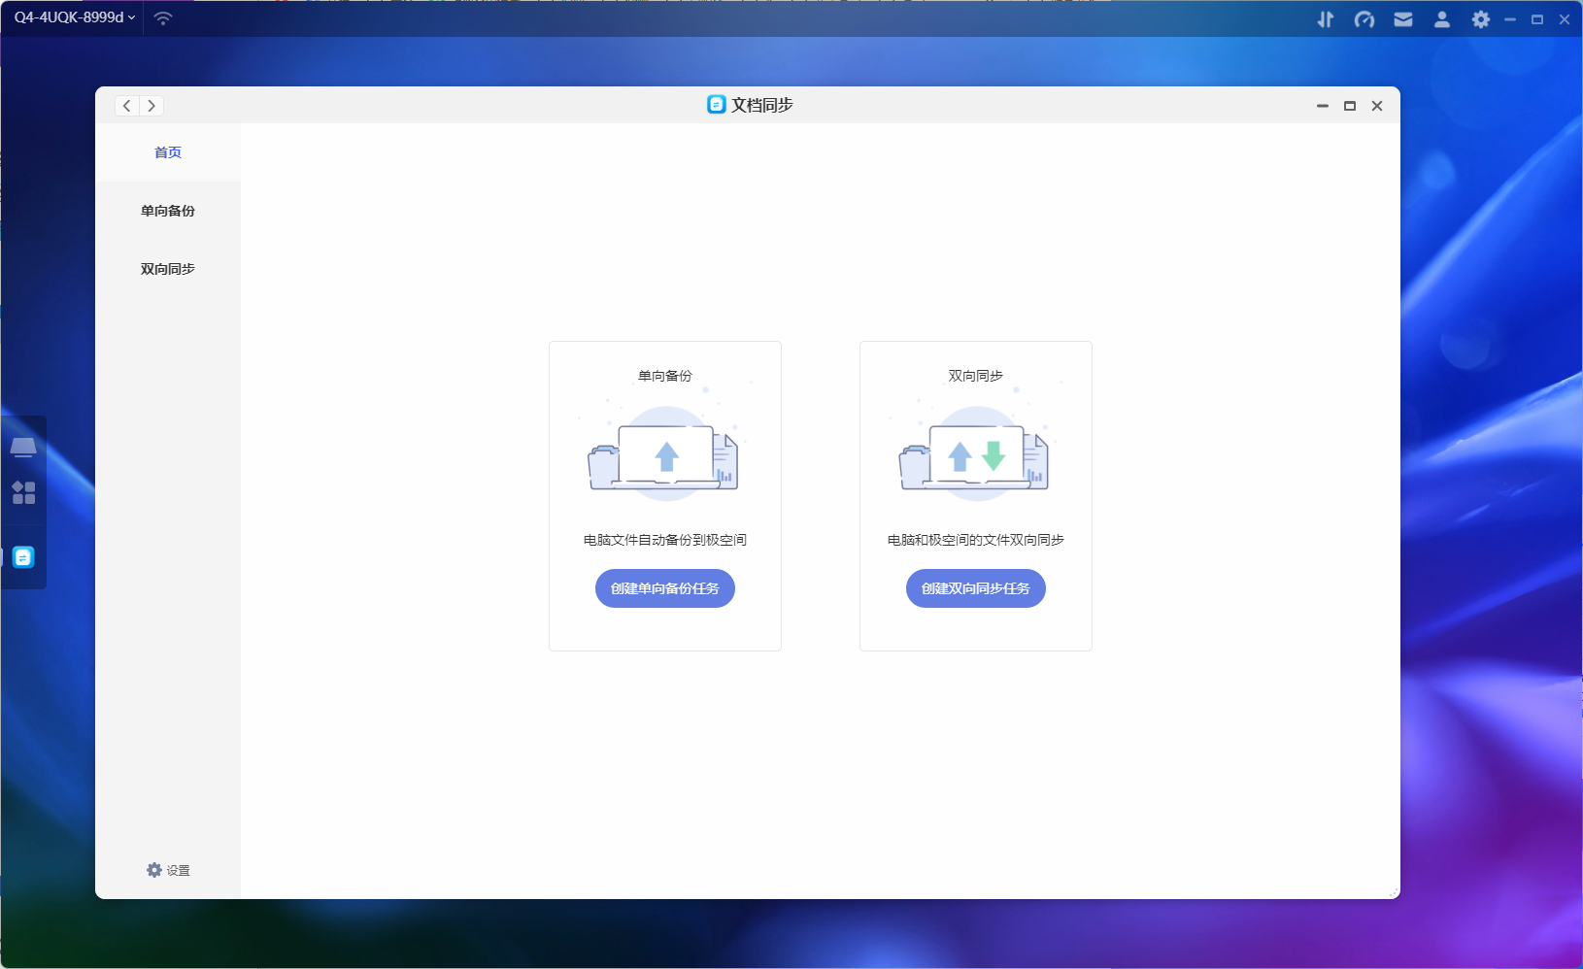The height and width of the screenshot is (969, 1583).
Task: Close the outer client window
Action: [x=1565, y=19]
